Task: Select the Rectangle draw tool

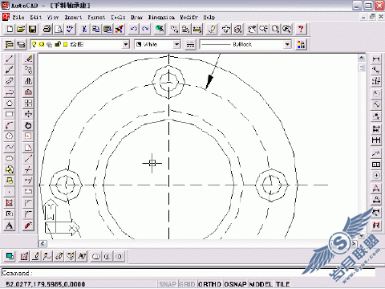Action: point(10,114)
